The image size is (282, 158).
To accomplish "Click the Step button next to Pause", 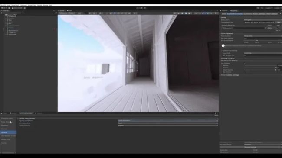I will pyautogui.click(x=145, y=8).
